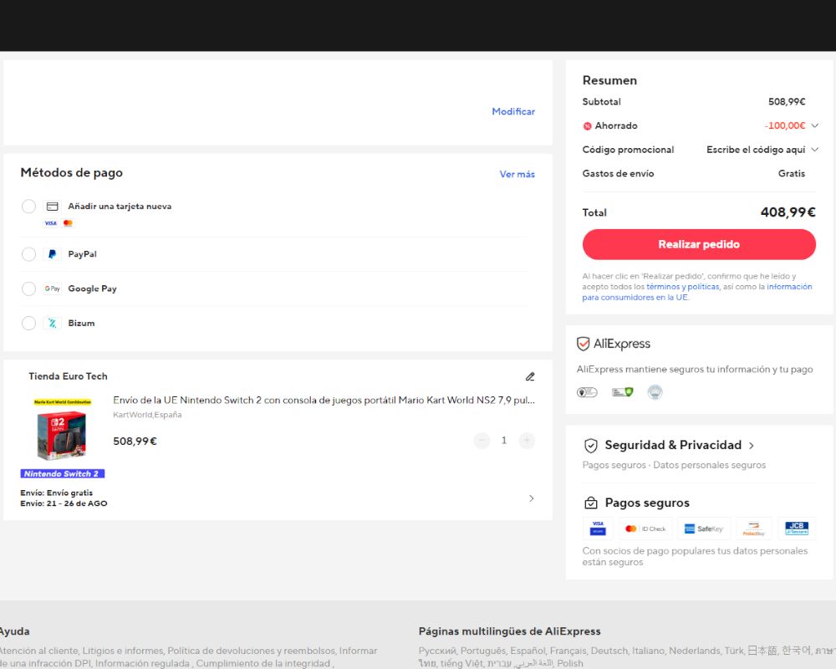This screenshot has height=669, width=836.
Task: Click the Google Pay logo icon
Action: point(52,289)
